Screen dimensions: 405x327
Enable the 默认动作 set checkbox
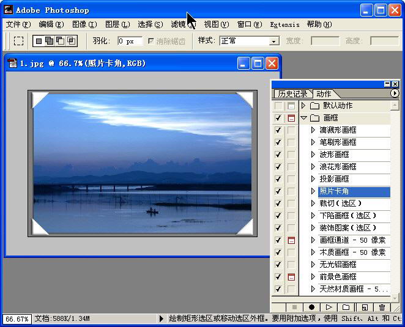(x=278, y=106)
